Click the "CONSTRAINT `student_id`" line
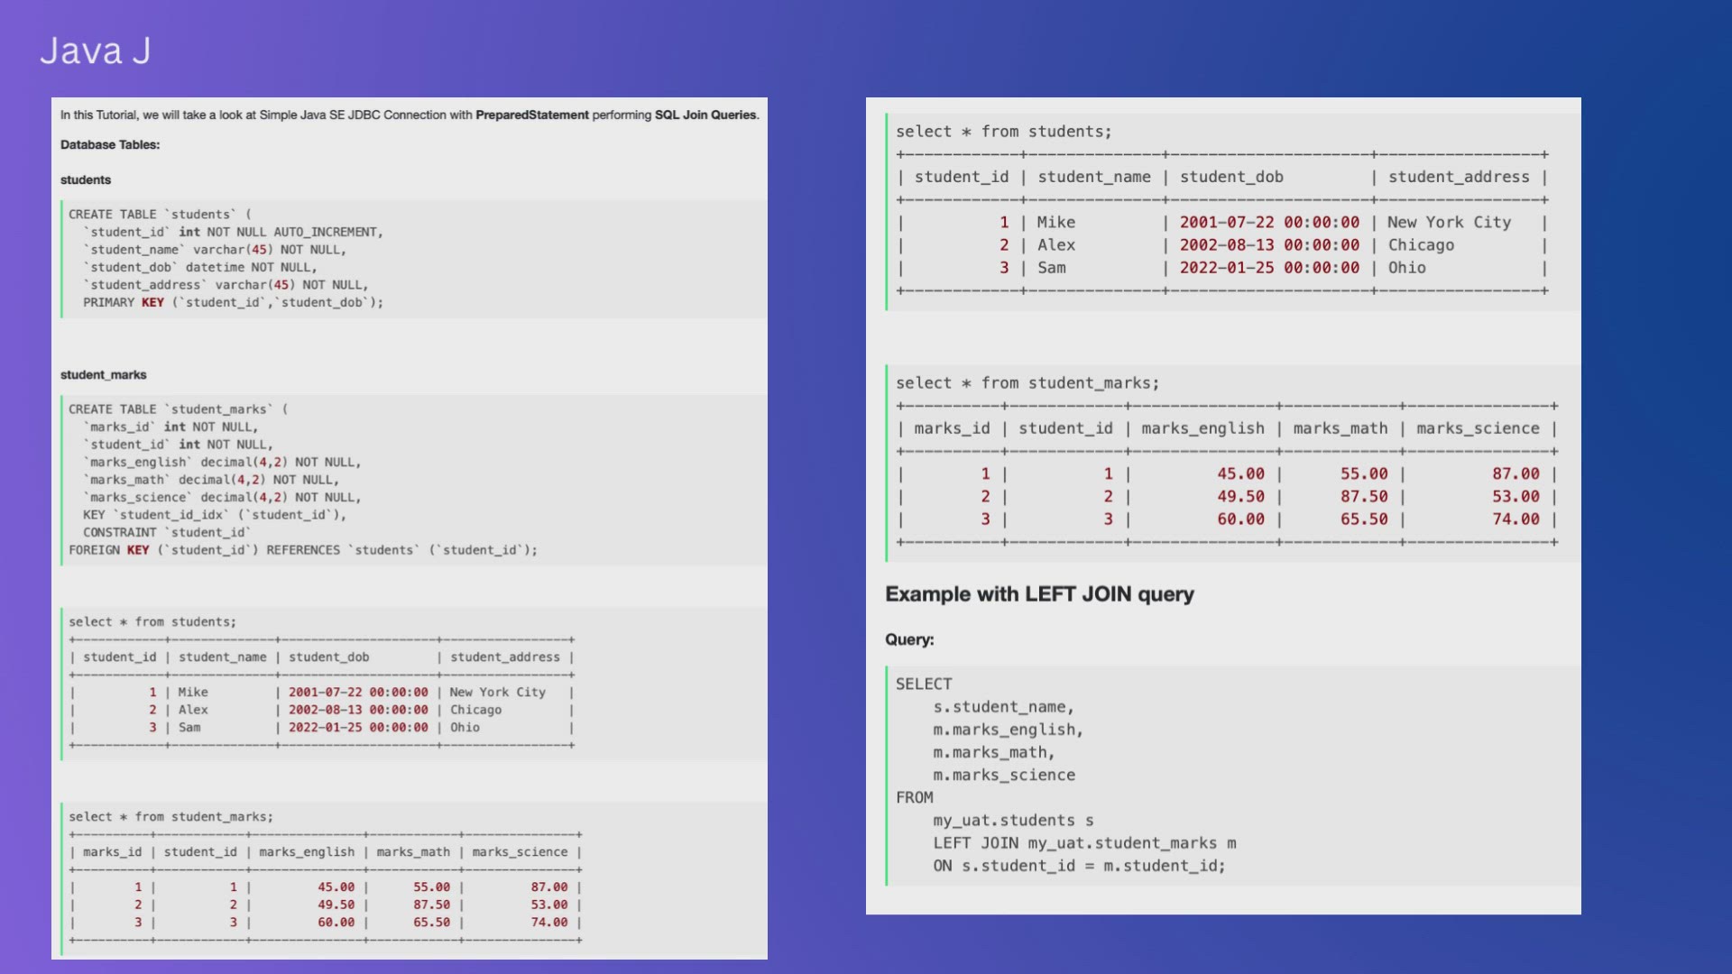This screenshot has height=974, width=1732. tap(167, 533)
